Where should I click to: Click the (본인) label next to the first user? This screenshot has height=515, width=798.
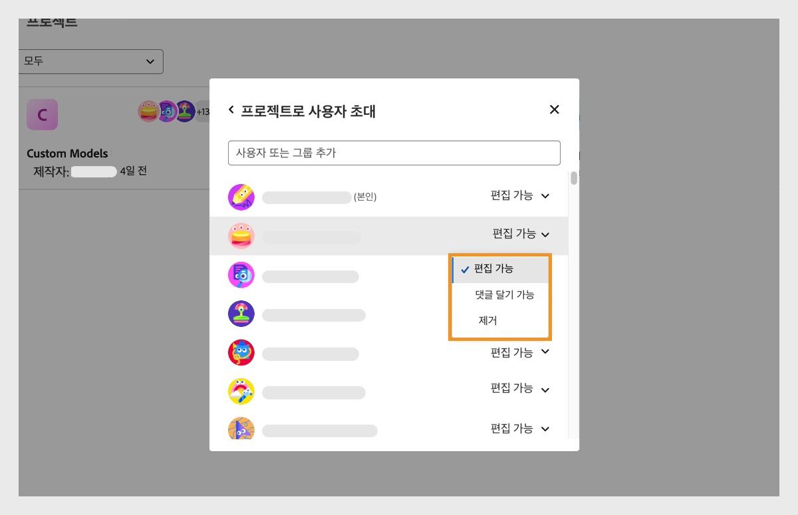coord(365,197)
